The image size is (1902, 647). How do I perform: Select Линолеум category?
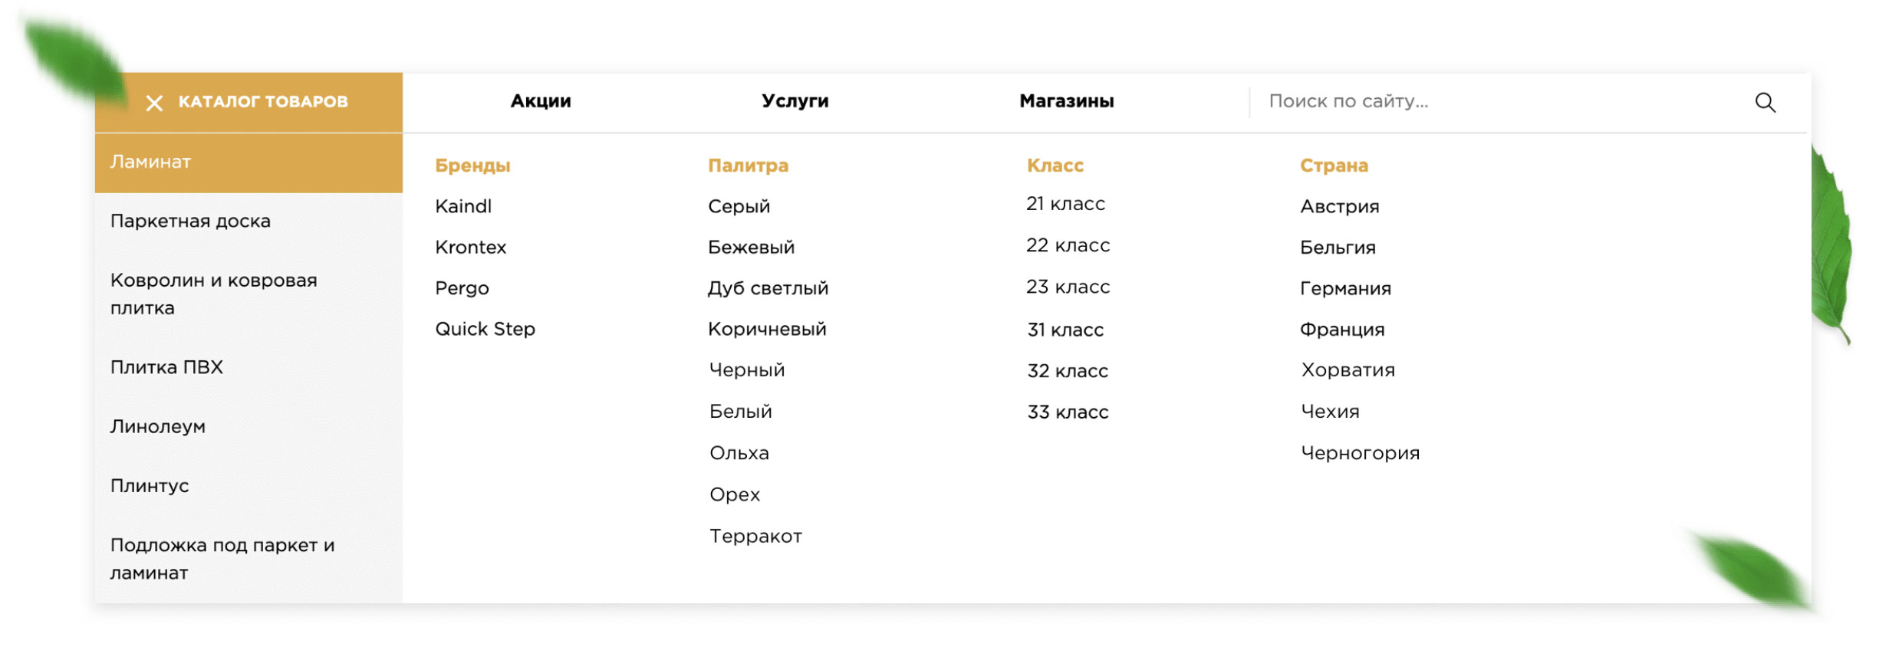pos(157,426)
